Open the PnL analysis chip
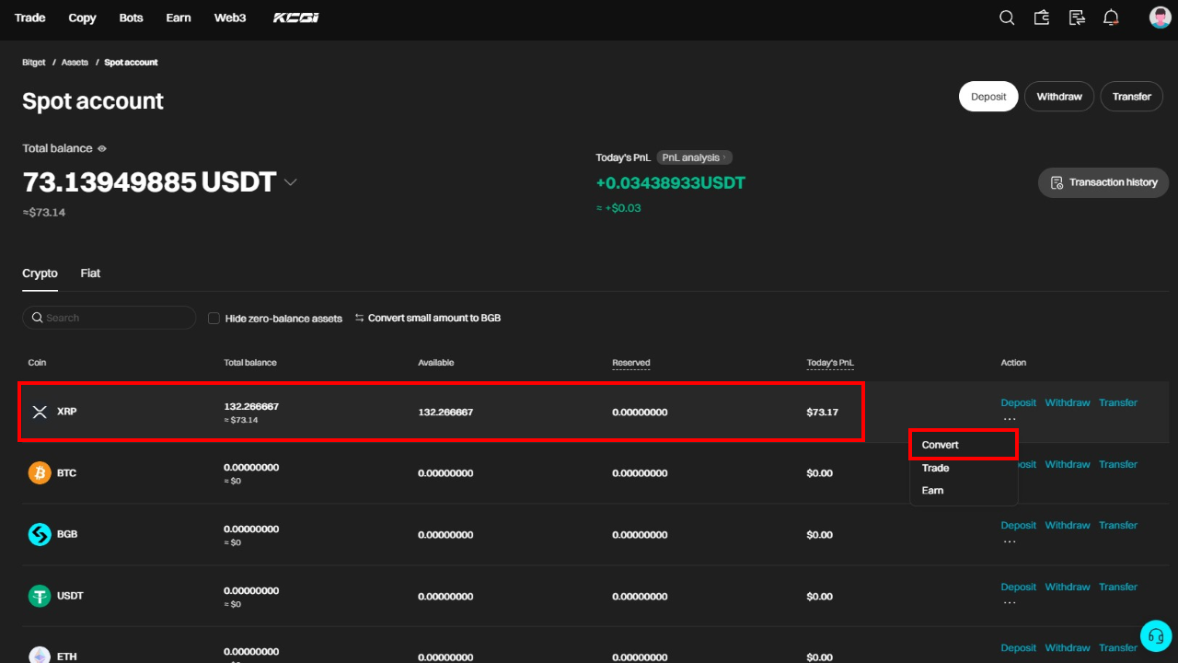 [x=696, y=157]
